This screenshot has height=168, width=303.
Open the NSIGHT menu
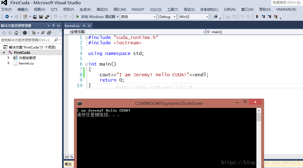[138, 10]
